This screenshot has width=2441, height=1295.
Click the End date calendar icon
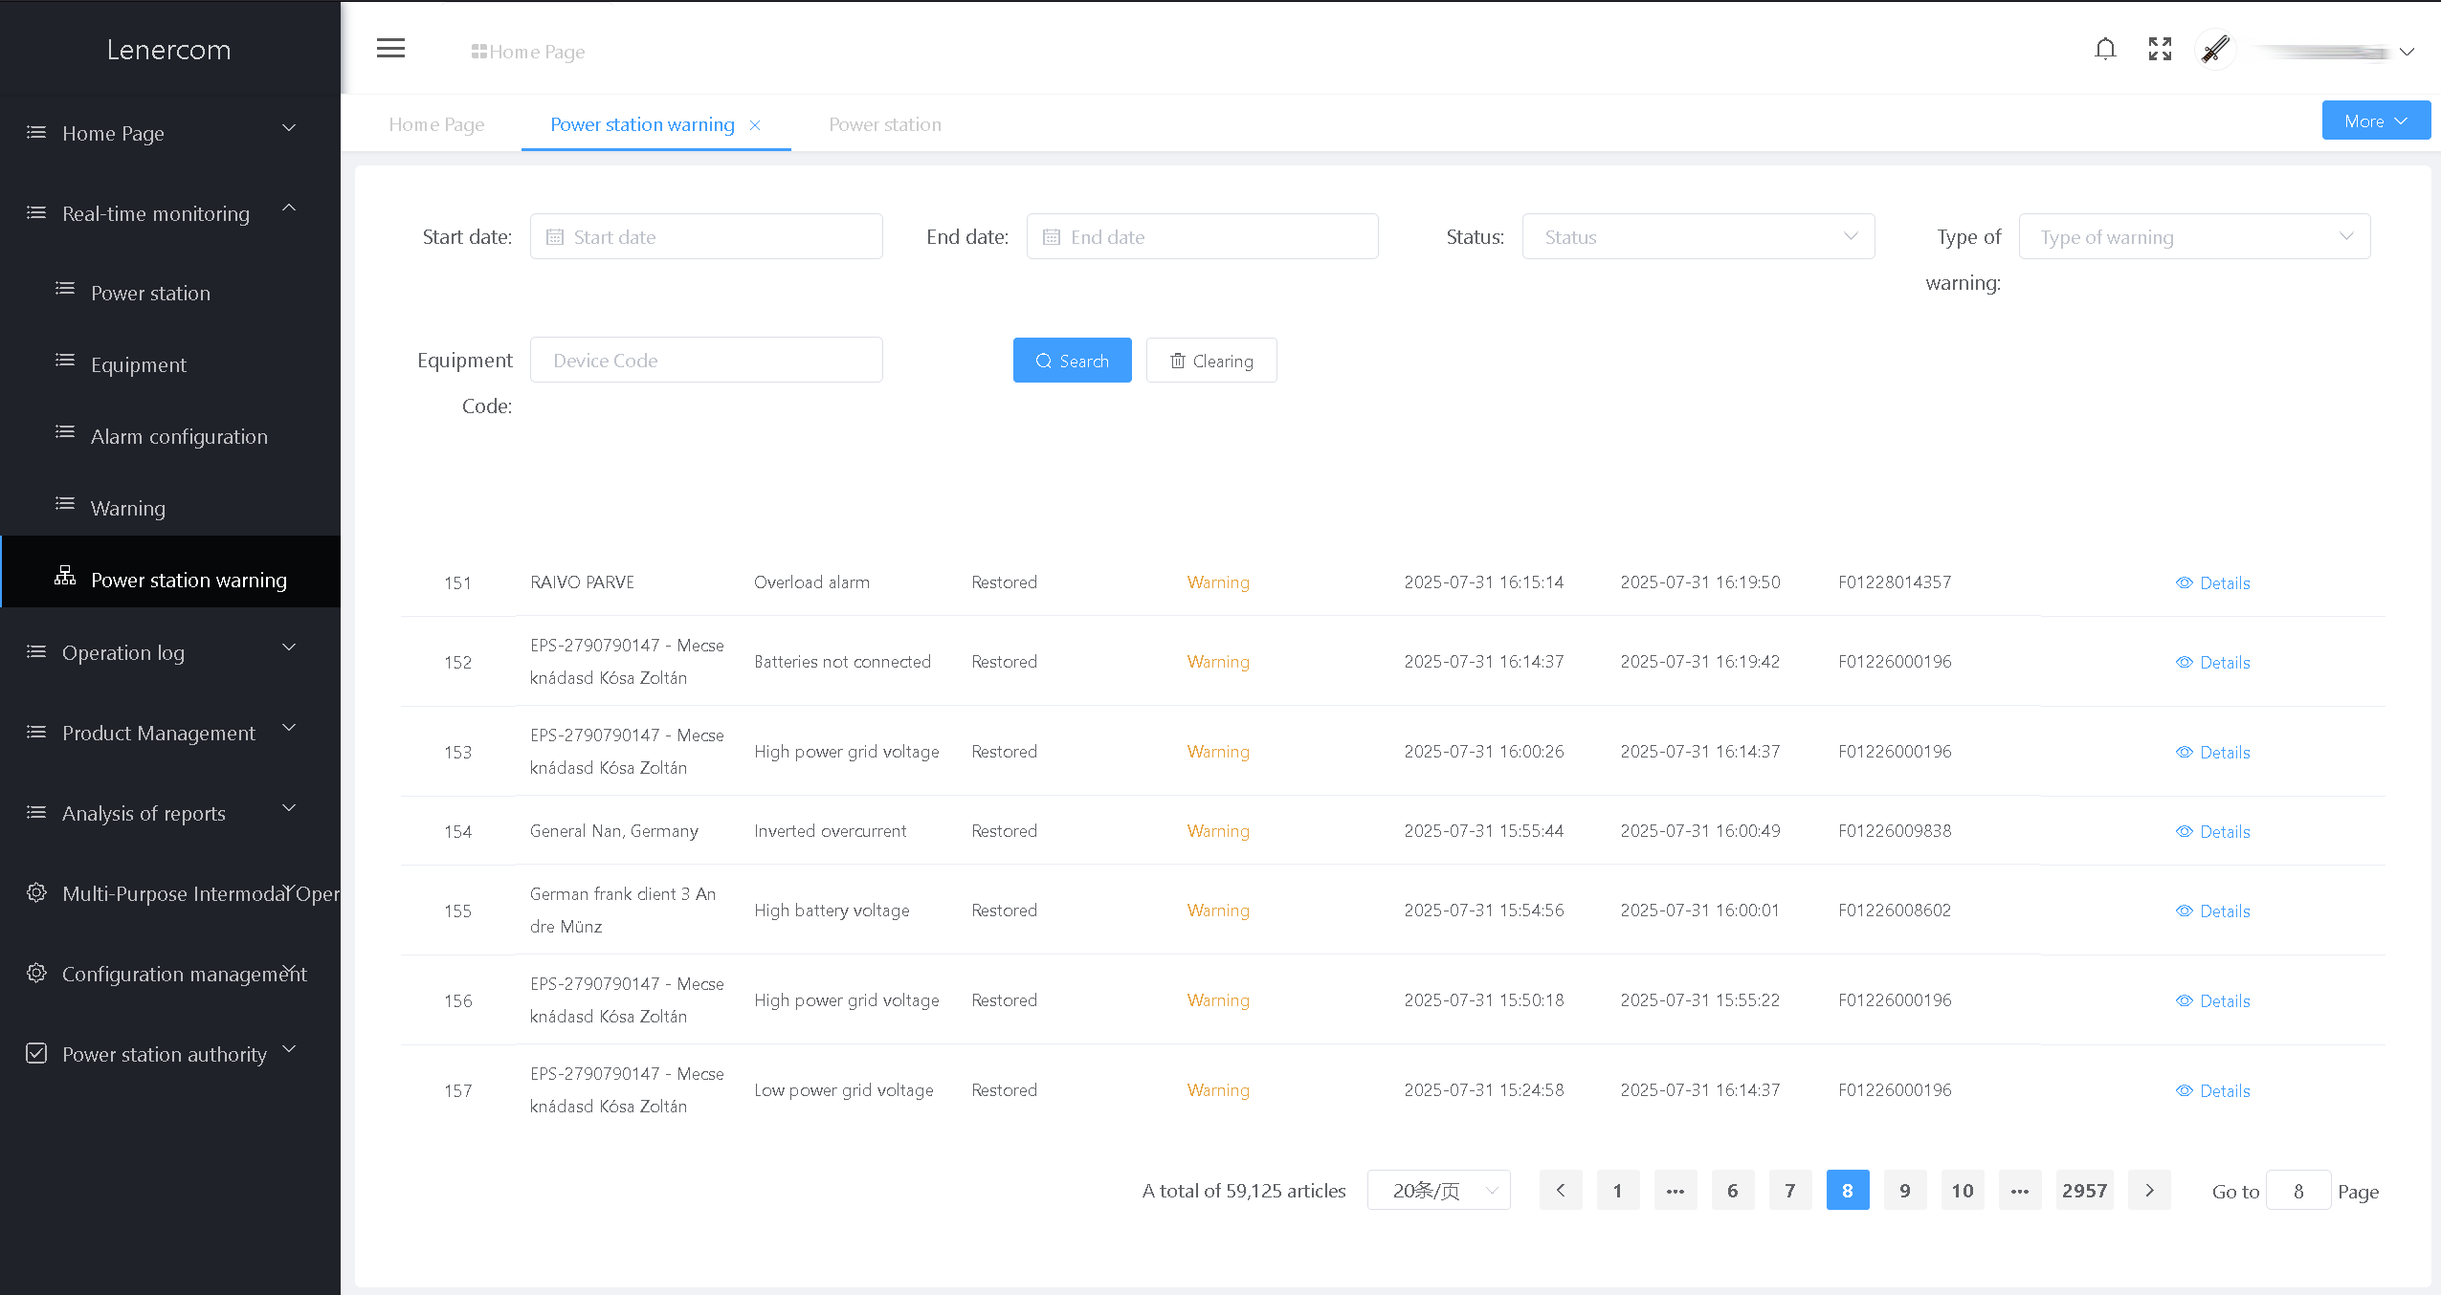(1052, 237)
